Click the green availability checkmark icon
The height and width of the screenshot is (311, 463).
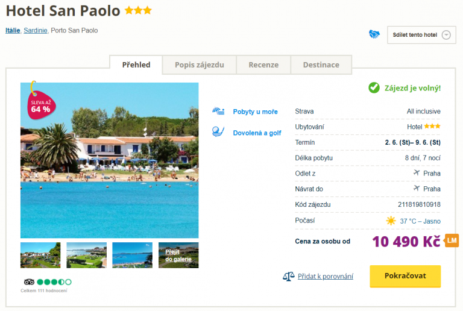coord(374,88)
